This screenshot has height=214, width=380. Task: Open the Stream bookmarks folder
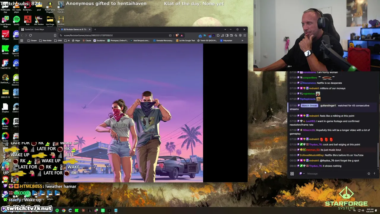pos(32,40)
